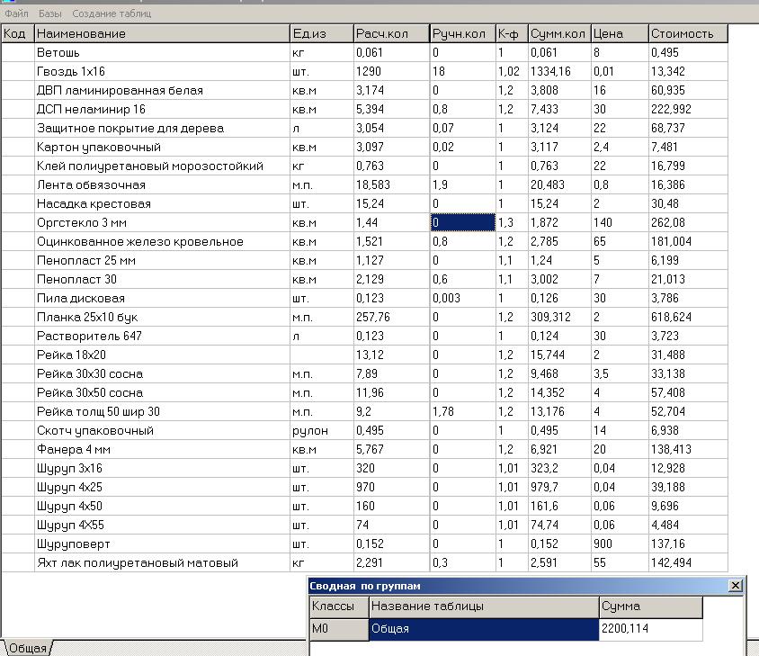Click the Сумма header in summary window
The width and height of the screenshot is (759, 656).
[x=651, y=607]
